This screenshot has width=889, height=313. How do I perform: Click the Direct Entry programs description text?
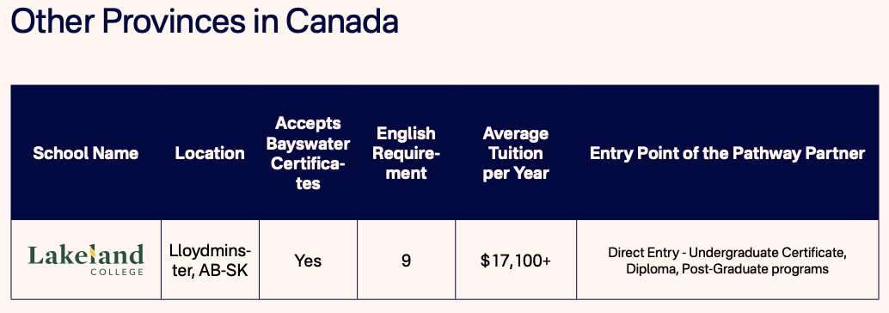coord(727,261)
